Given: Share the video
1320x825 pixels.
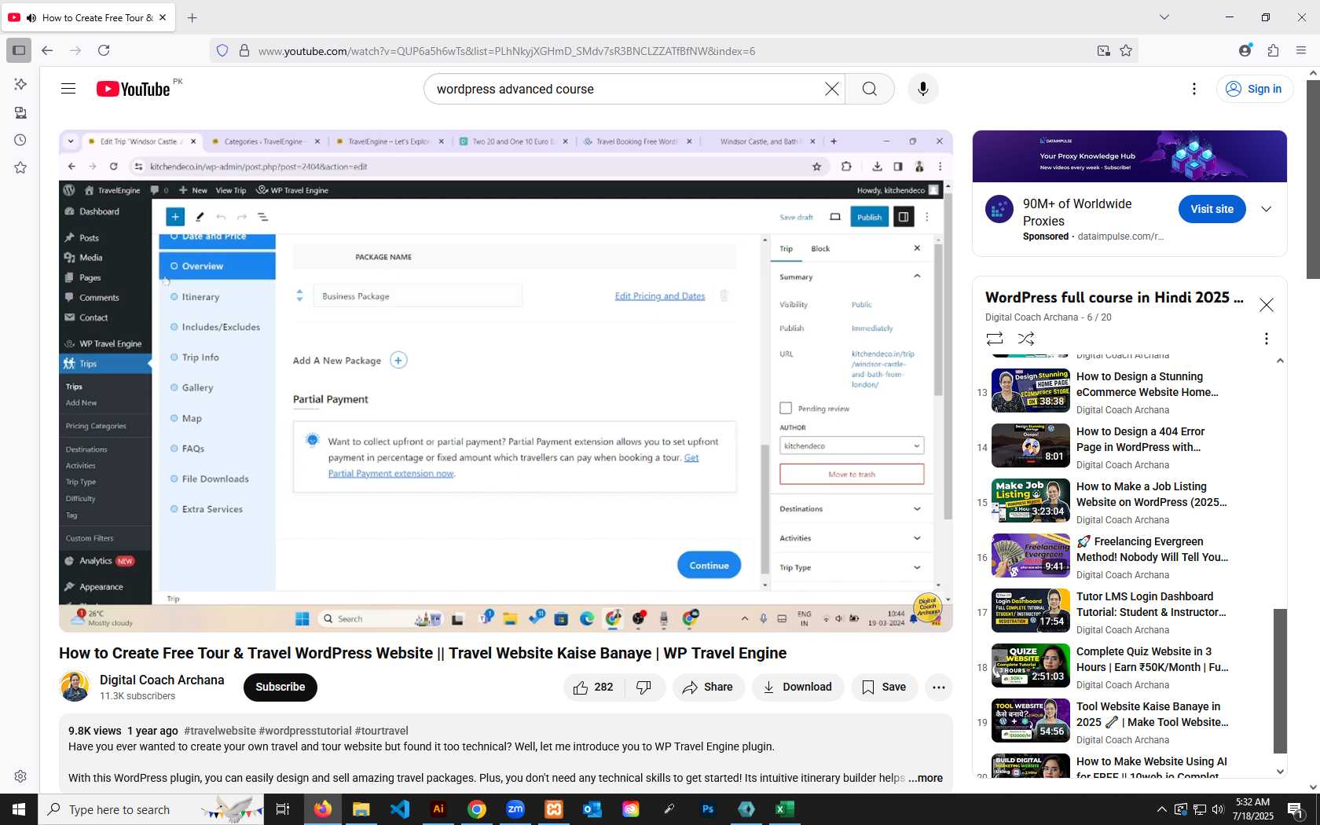Looking at the screenshot, I should tap(708, 687).
